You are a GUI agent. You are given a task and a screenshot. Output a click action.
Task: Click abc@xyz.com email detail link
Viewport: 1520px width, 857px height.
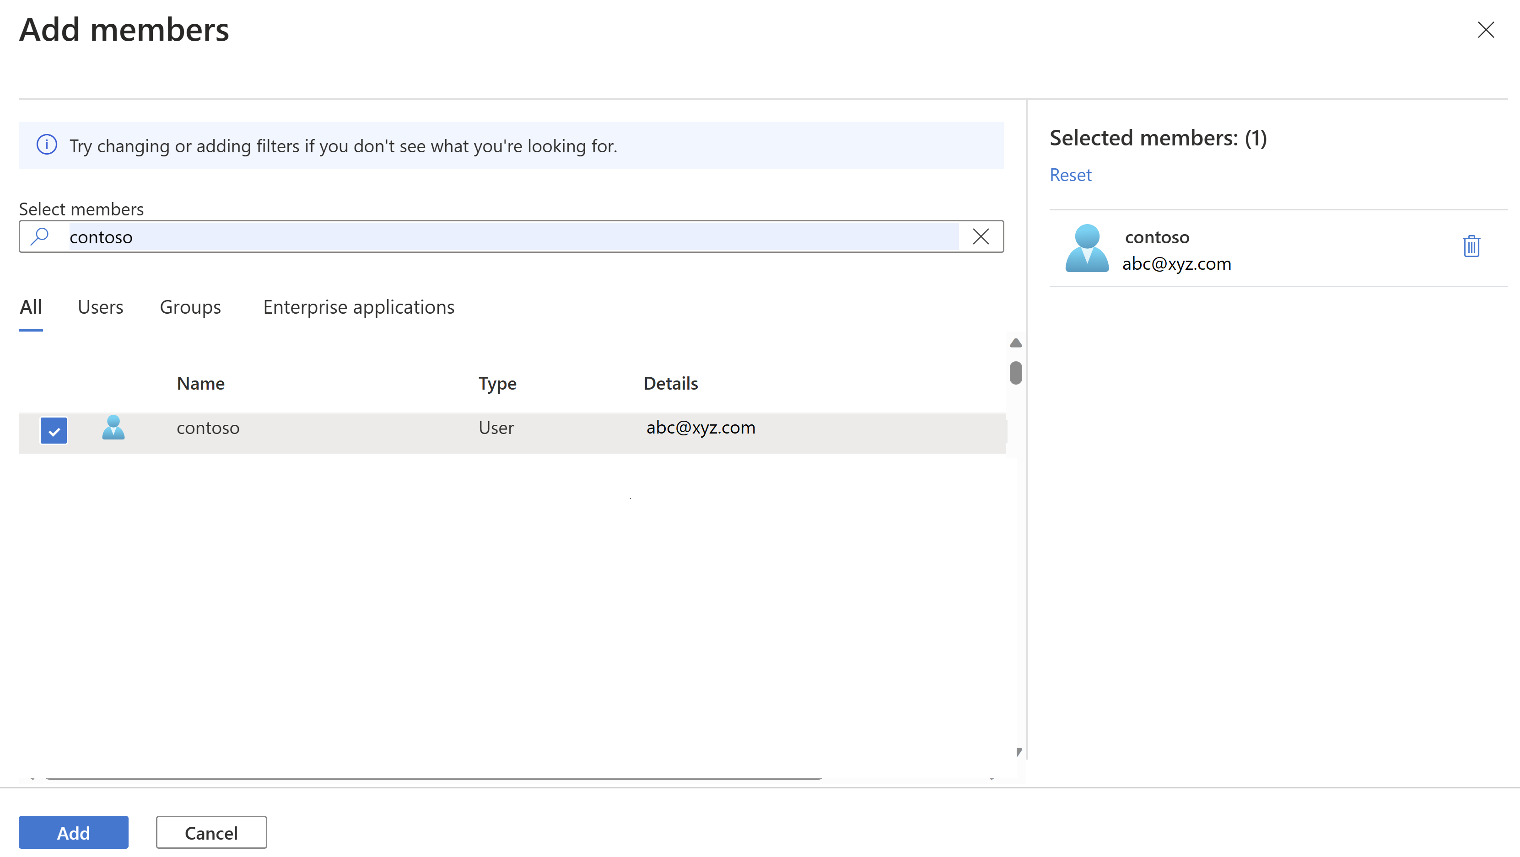700,427
